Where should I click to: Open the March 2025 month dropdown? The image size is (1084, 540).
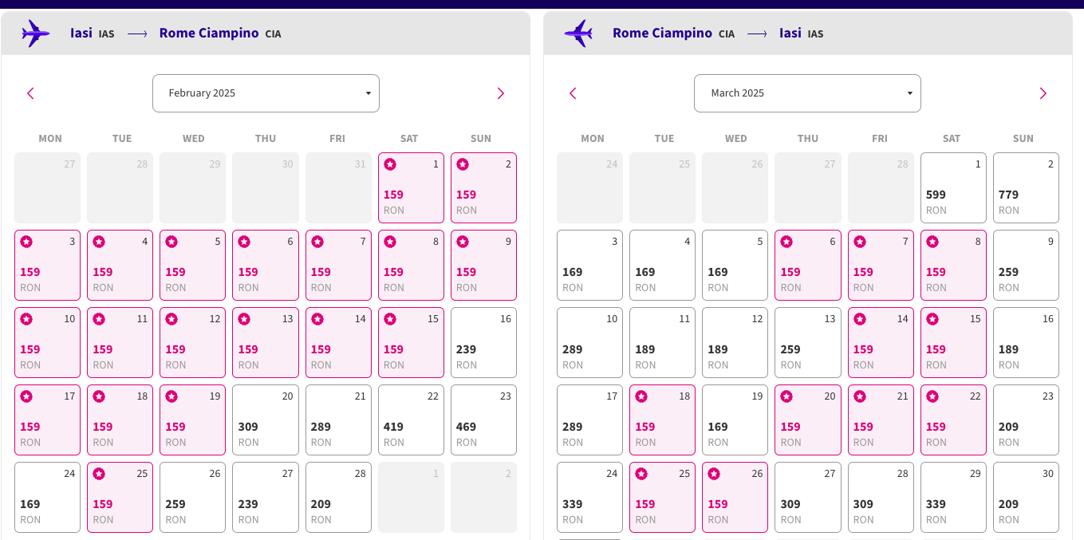tap(807, 93)
